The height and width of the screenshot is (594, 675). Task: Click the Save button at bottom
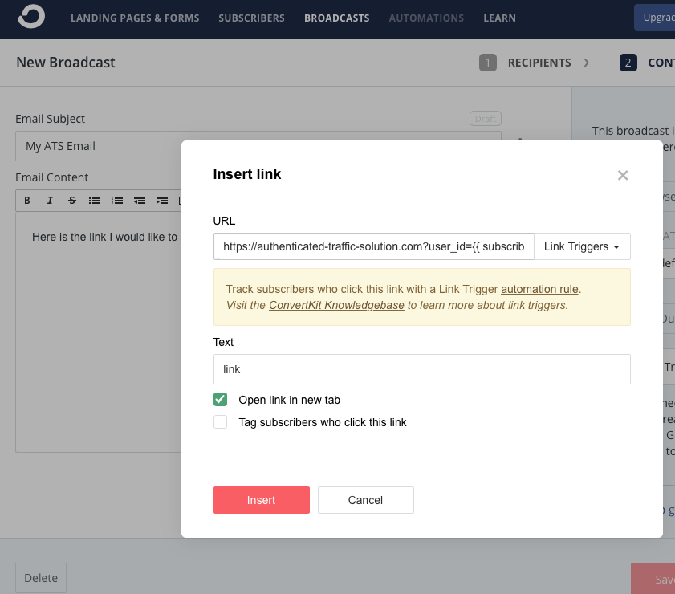pos(653,579)
